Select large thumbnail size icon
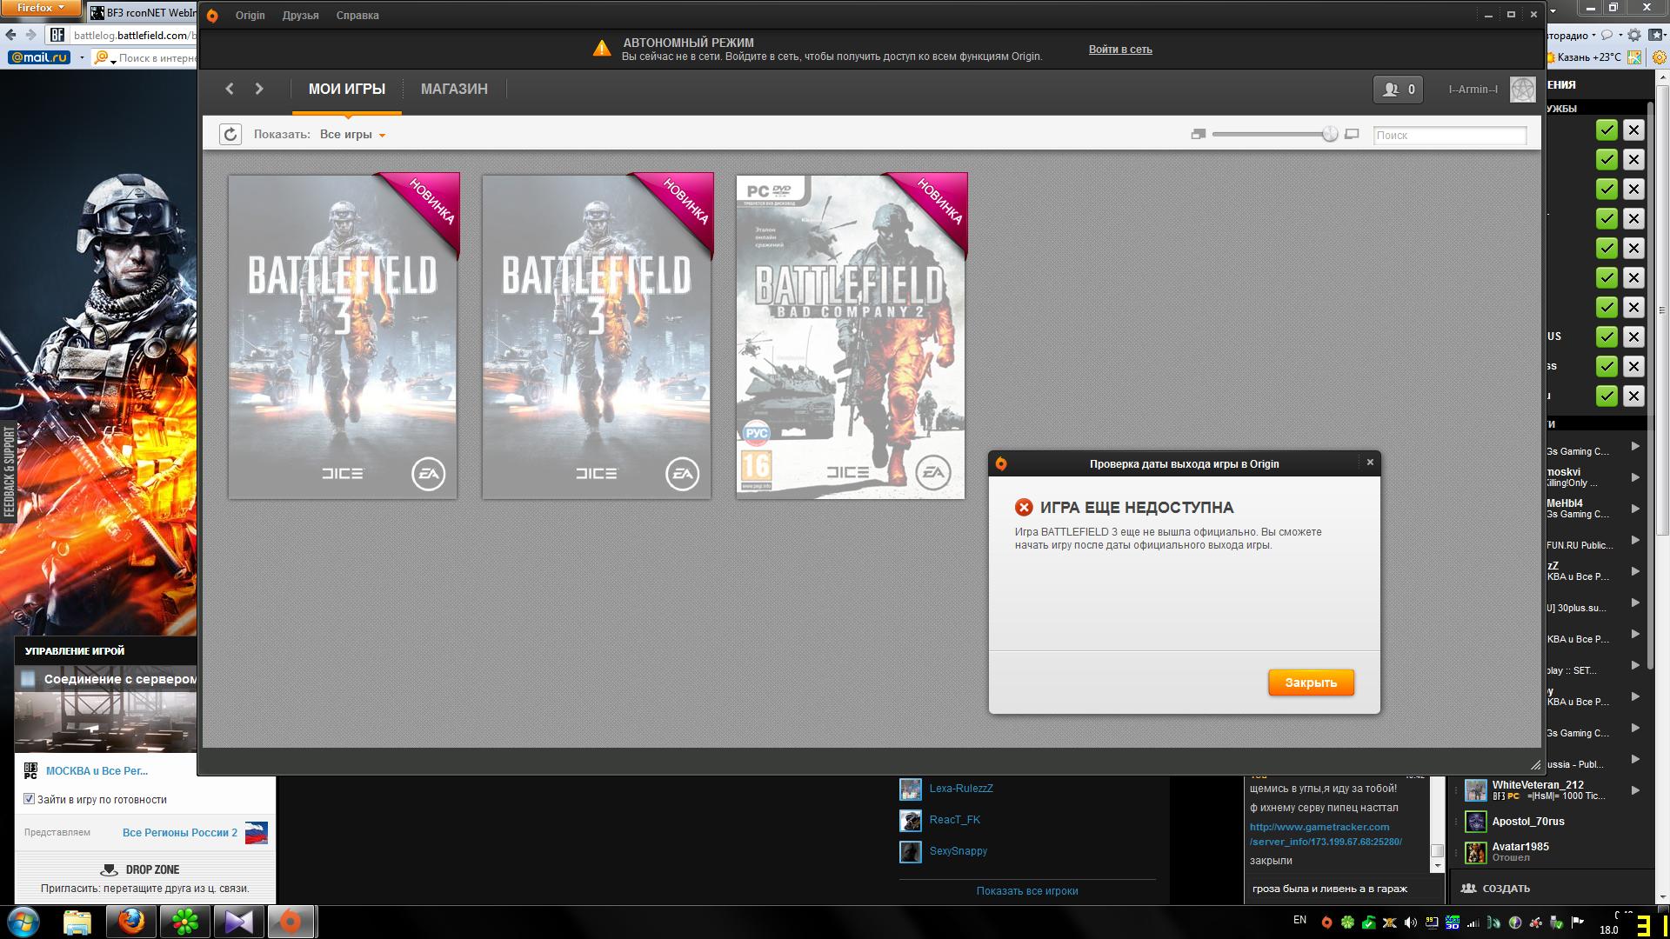This screenshot has width=1670, height=939. (1352, 134)
